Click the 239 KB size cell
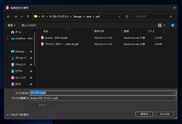 tap(158, 44)
